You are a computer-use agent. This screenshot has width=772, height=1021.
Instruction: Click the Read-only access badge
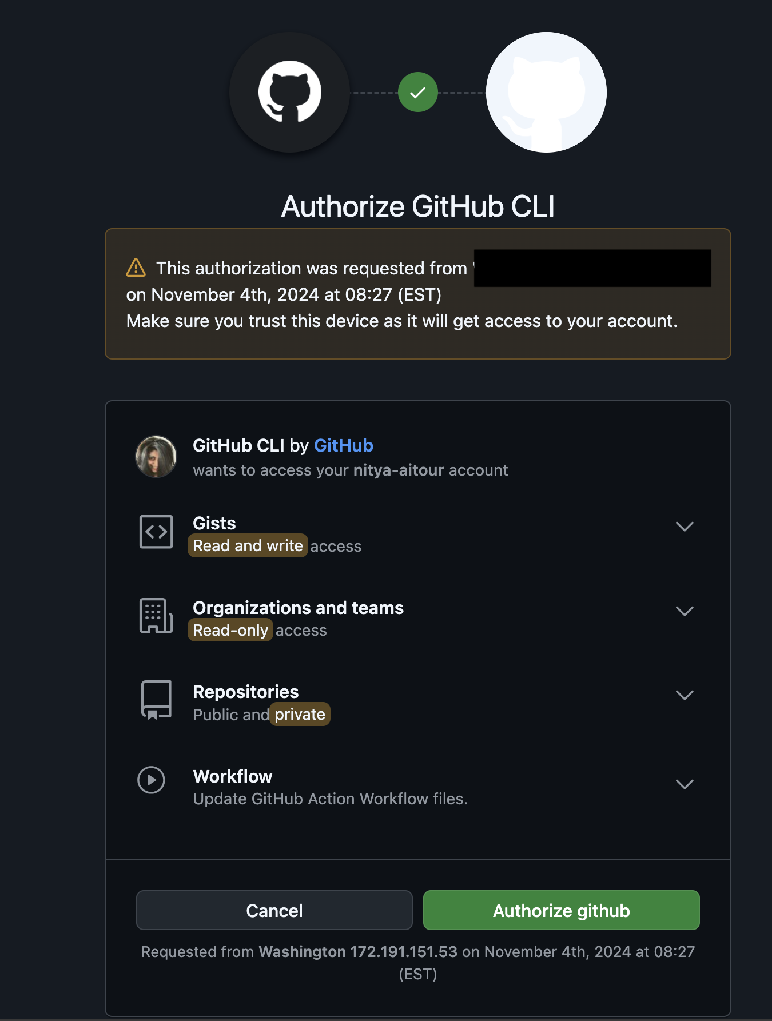pos(230,630)
